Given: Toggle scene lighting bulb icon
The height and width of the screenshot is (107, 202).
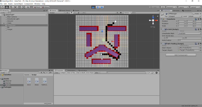Looking at the screenshot, I should [72, 13].
